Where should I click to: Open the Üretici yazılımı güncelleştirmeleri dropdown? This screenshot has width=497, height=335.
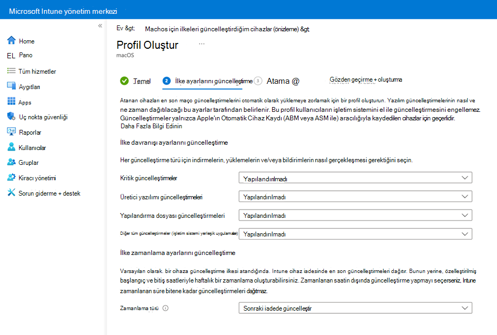[355, 197]
